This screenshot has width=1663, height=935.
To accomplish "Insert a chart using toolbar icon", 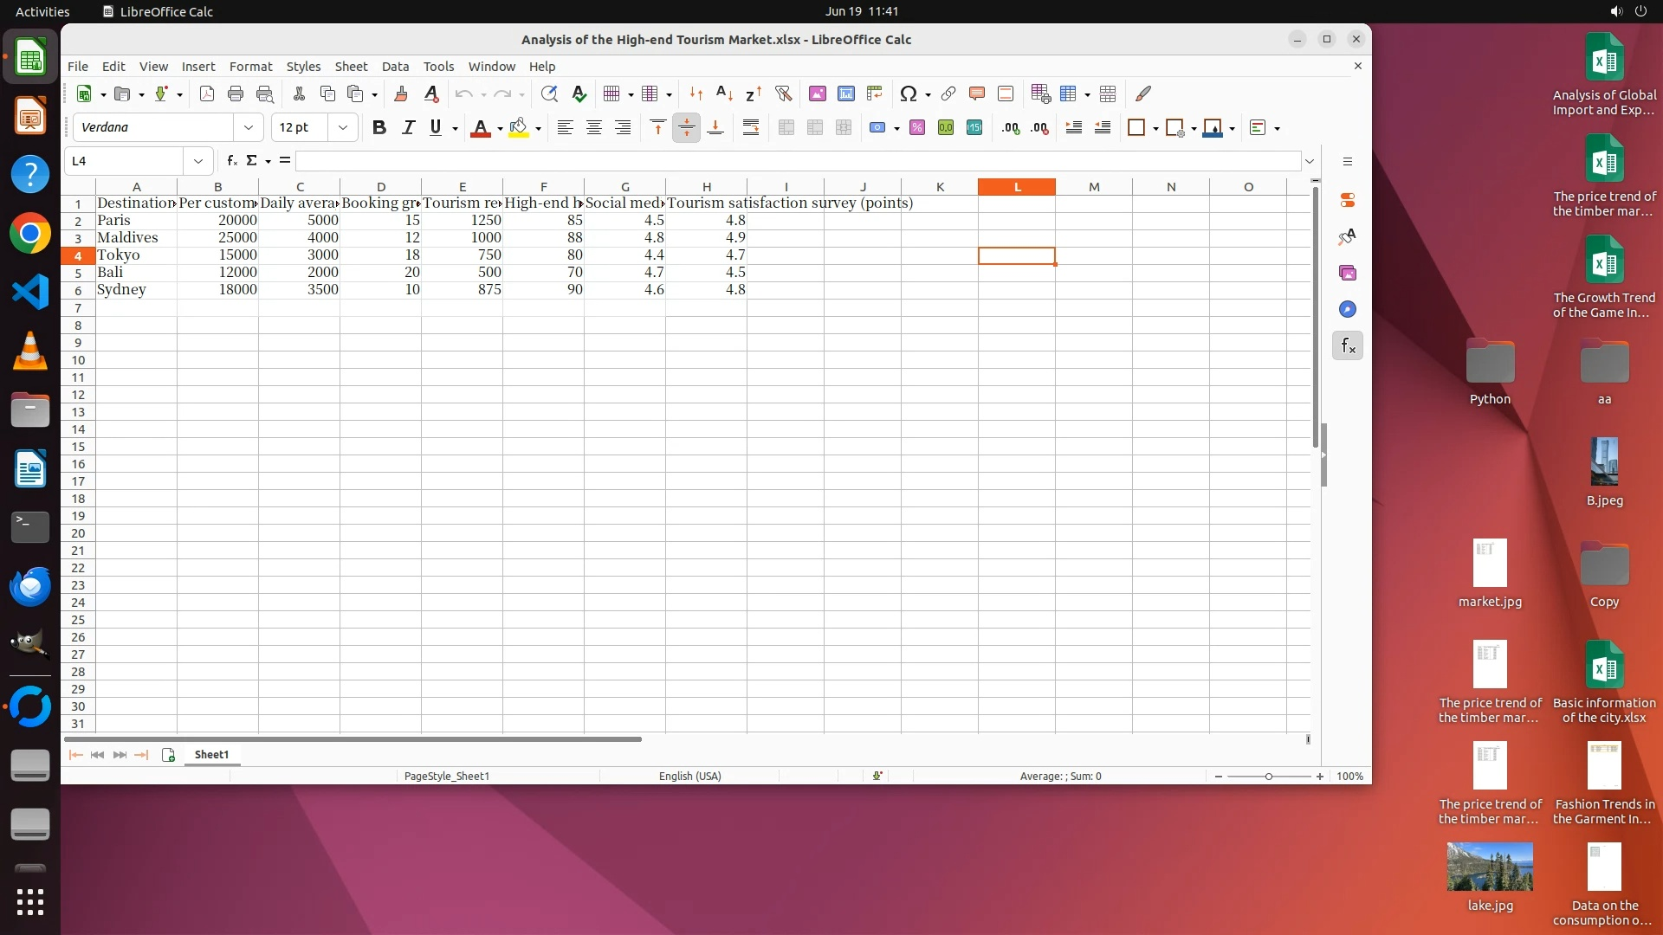I will pyautogui.click(x=845, y=93).
